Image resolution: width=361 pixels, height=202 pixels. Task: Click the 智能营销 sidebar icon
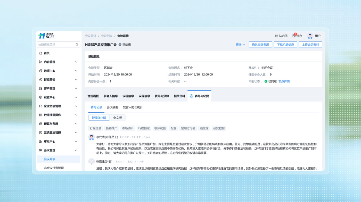click(x=40, y=79)
